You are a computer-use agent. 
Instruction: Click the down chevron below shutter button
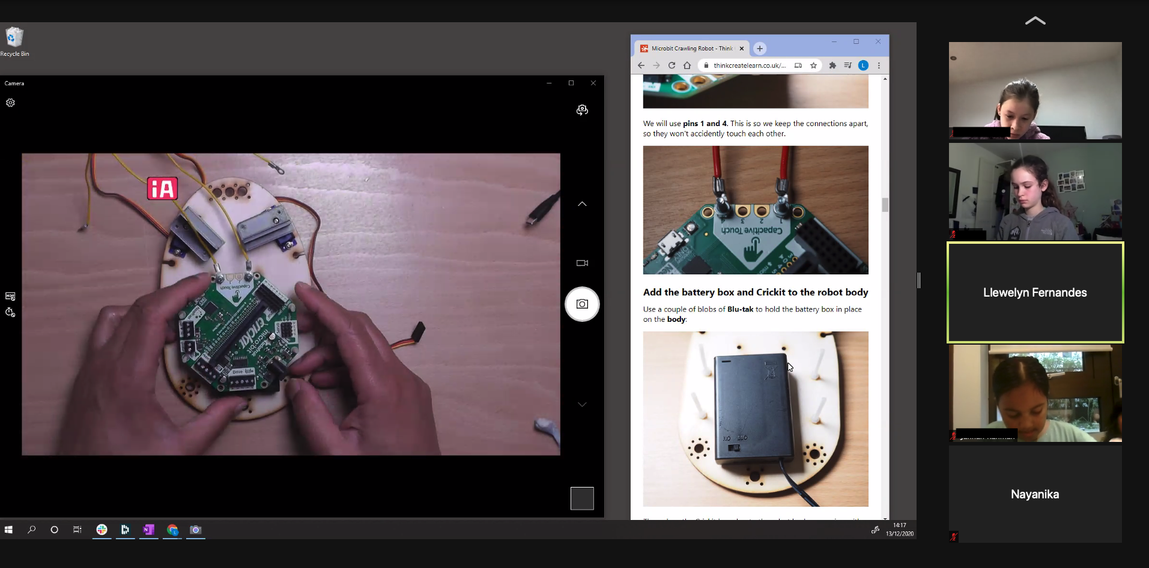pos(582,405)
